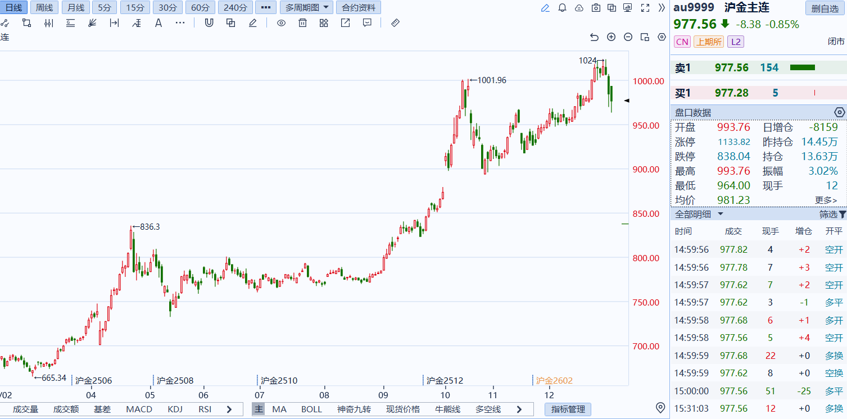847x419 pixels.
Task: Click the 更多> link in 盘口数据
Action: pos(826,200)
